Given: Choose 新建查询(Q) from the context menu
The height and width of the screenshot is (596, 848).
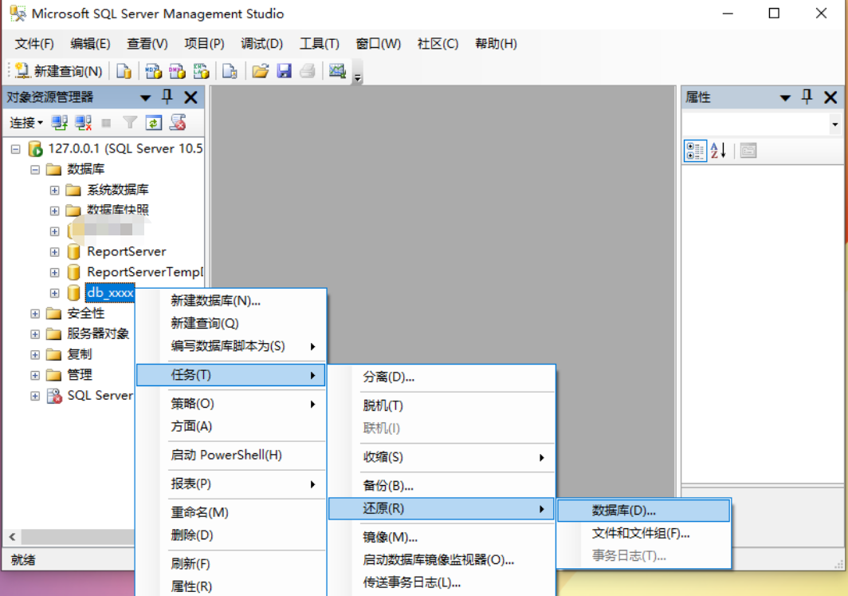Looking at the screenshot, I should [x=231, y=324].
